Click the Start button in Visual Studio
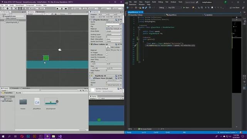Screen dimensions: 247x139 coord(186,8)
